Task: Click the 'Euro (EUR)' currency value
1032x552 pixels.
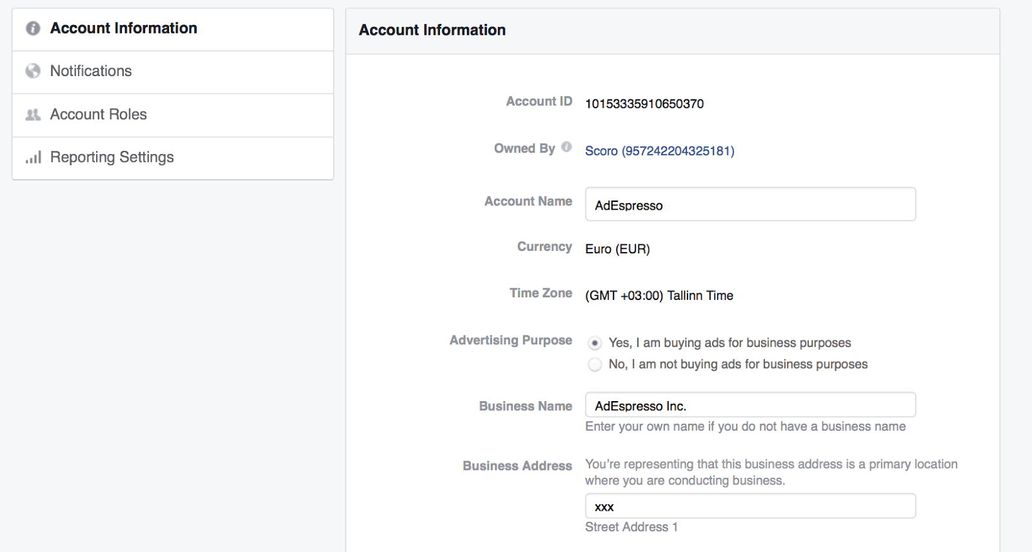Action: pos(617,249)
